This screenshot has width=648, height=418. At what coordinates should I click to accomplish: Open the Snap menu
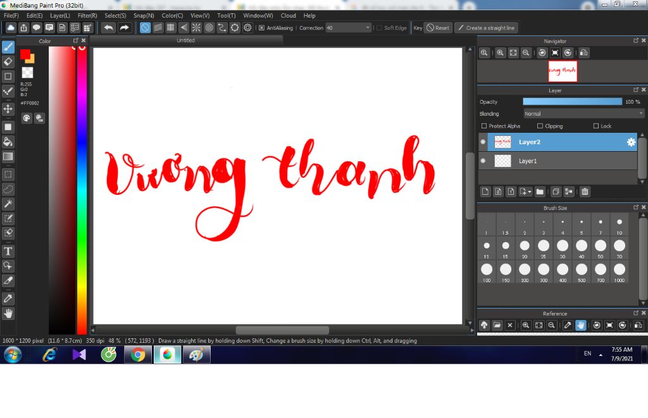pyautogui.click(x=144, y=16)
